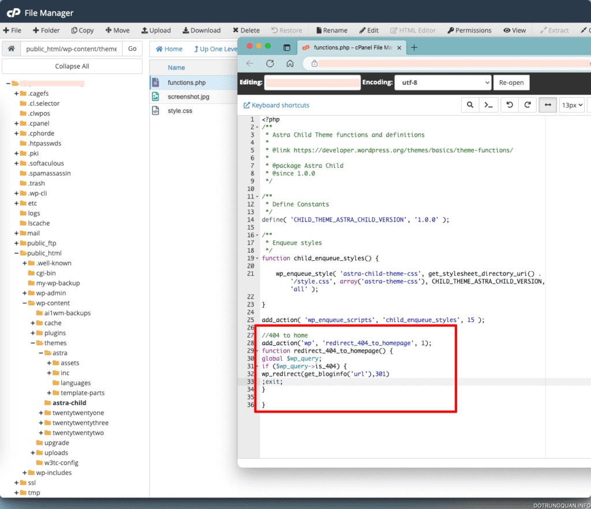The image size is (591, 509).
Task: Go to Home in file list toolbar
Action: (169, 49)
